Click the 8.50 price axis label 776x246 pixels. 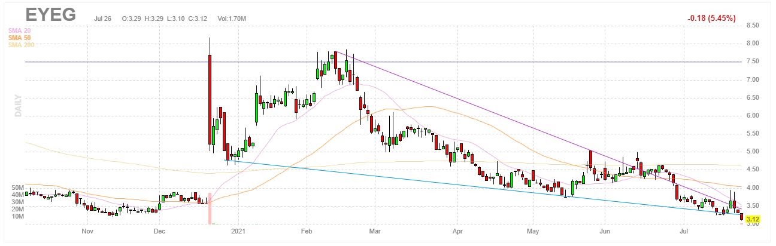[753, 26]
